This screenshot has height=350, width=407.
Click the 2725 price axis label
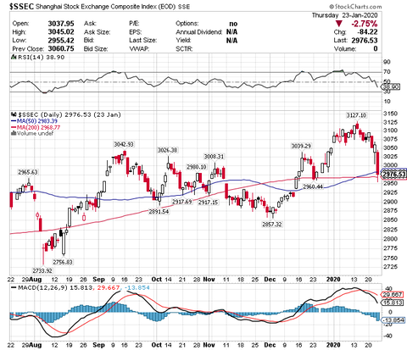(390, 267)
